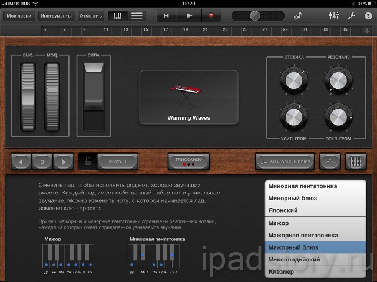Select Клезмер scale

coord(316,272)
